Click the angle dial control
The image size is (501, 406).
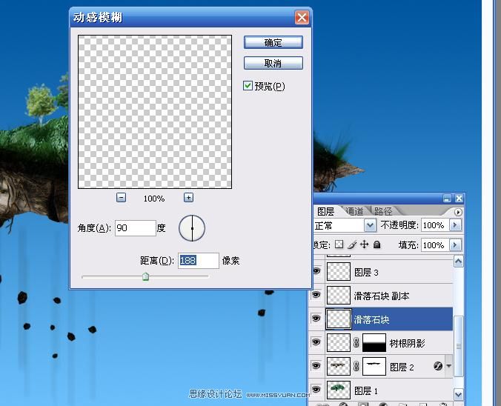192,228
